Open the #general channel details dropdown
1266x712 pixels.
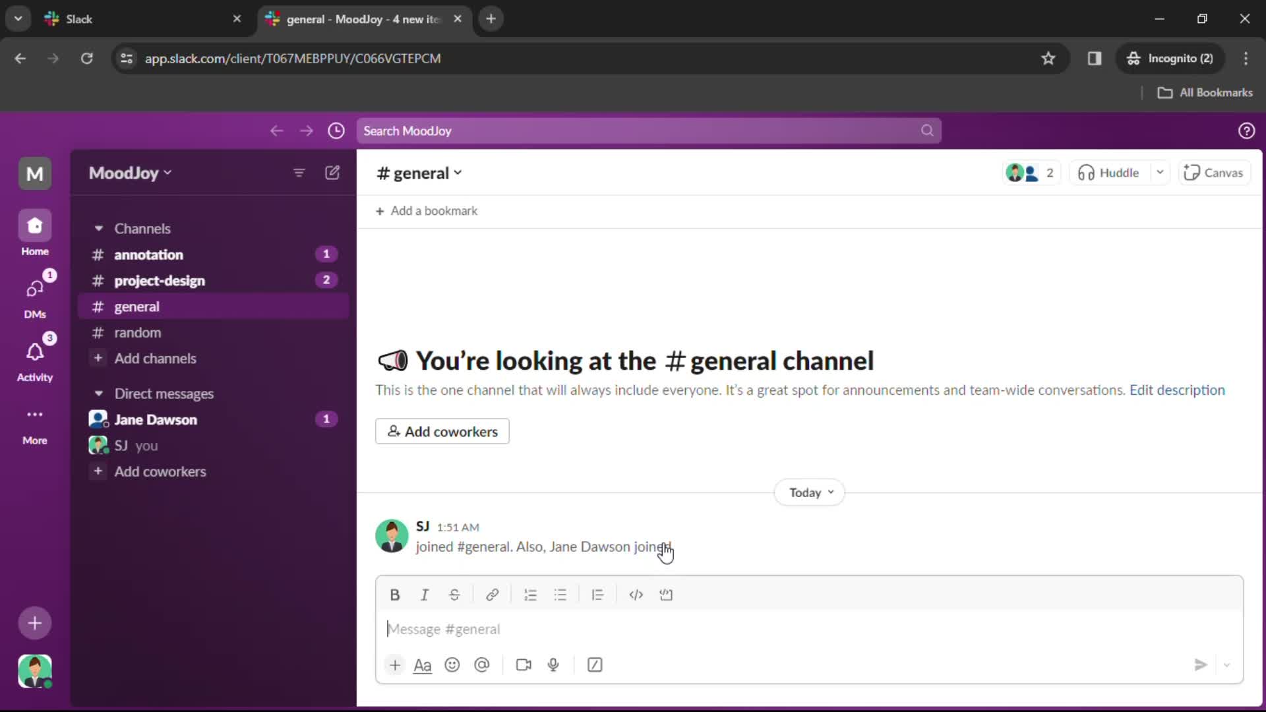tap(419, 173)
